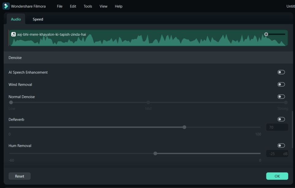295x188 pixels.
Task: Click the waveform zoom slider handle
Action: (266, 34)
